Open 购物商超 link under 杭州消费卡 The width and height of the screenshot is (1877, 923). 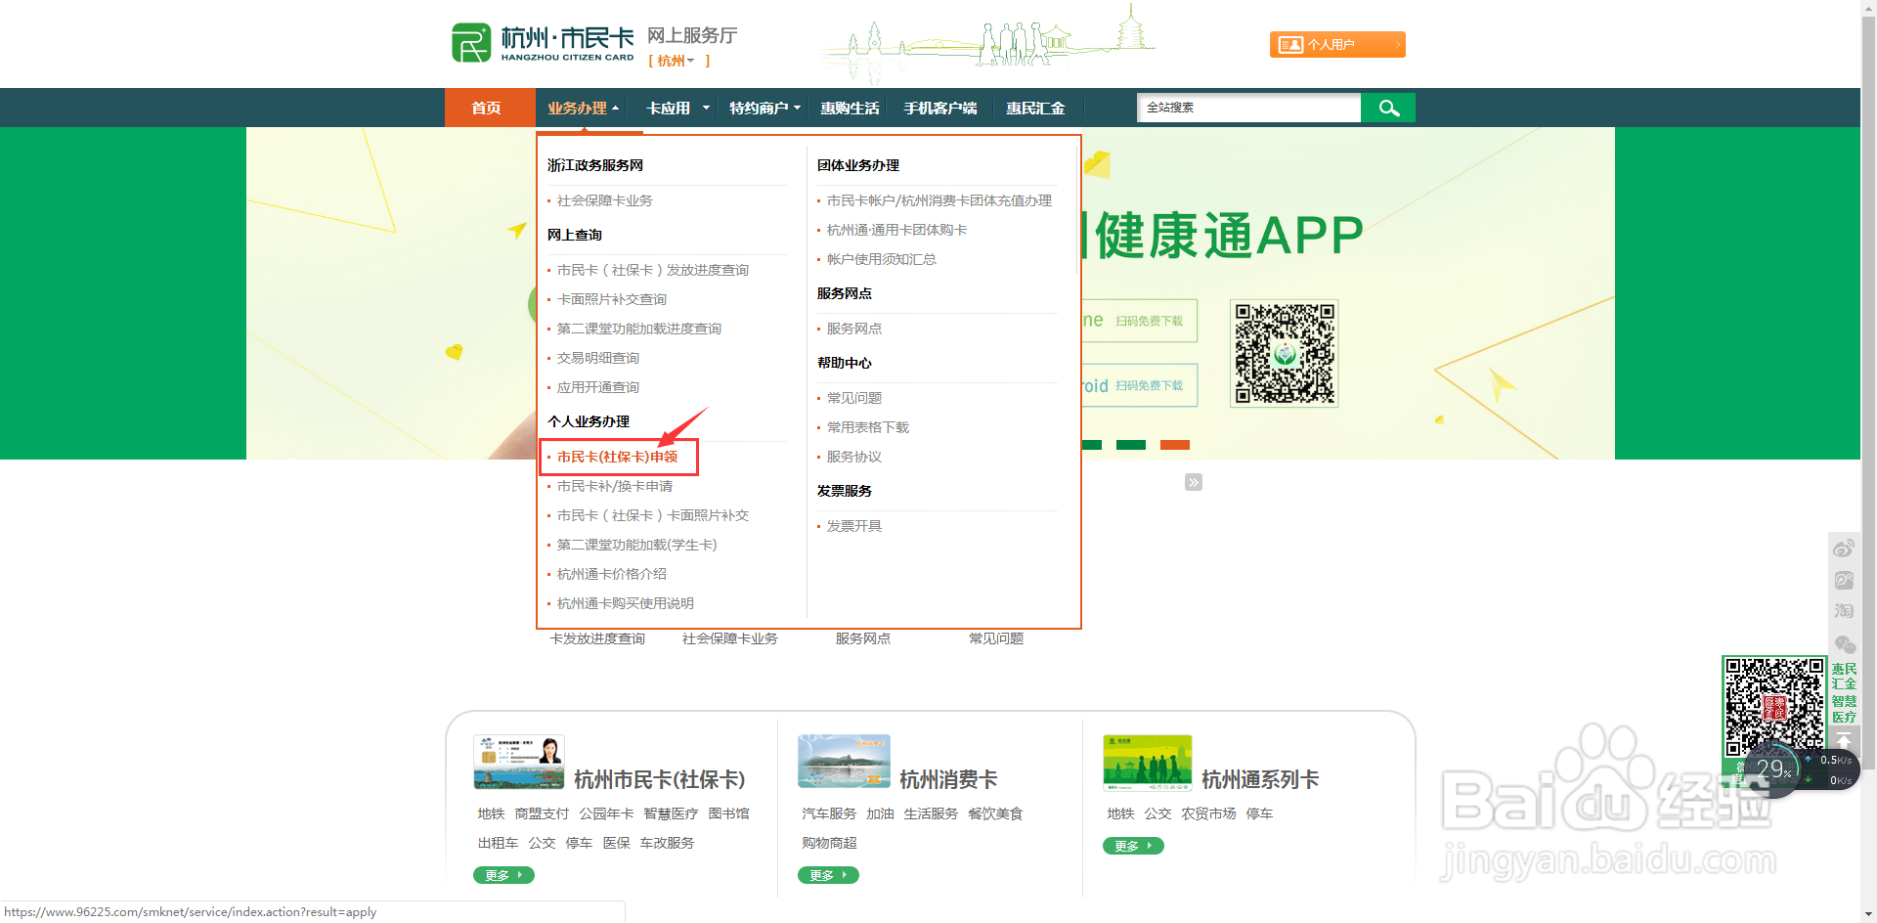pyautogui.click(x=829, y=843)
